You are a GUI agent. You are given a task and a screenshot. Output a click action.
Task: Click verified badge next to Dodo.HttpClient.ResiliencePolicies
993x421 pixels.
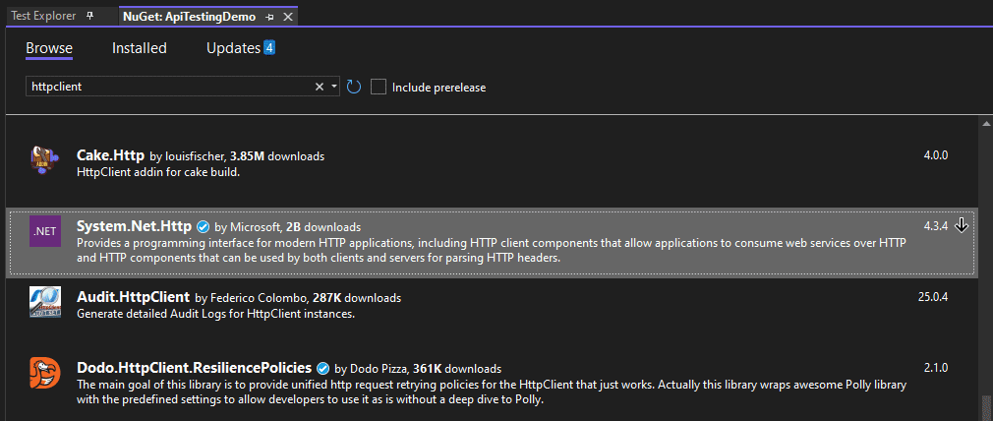click(323, 368)
